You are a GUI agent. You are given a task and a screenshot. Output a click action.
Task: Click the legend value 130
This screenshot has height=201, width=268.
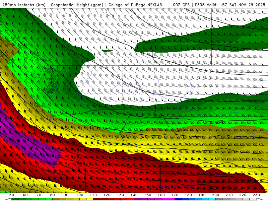[120, 195]
